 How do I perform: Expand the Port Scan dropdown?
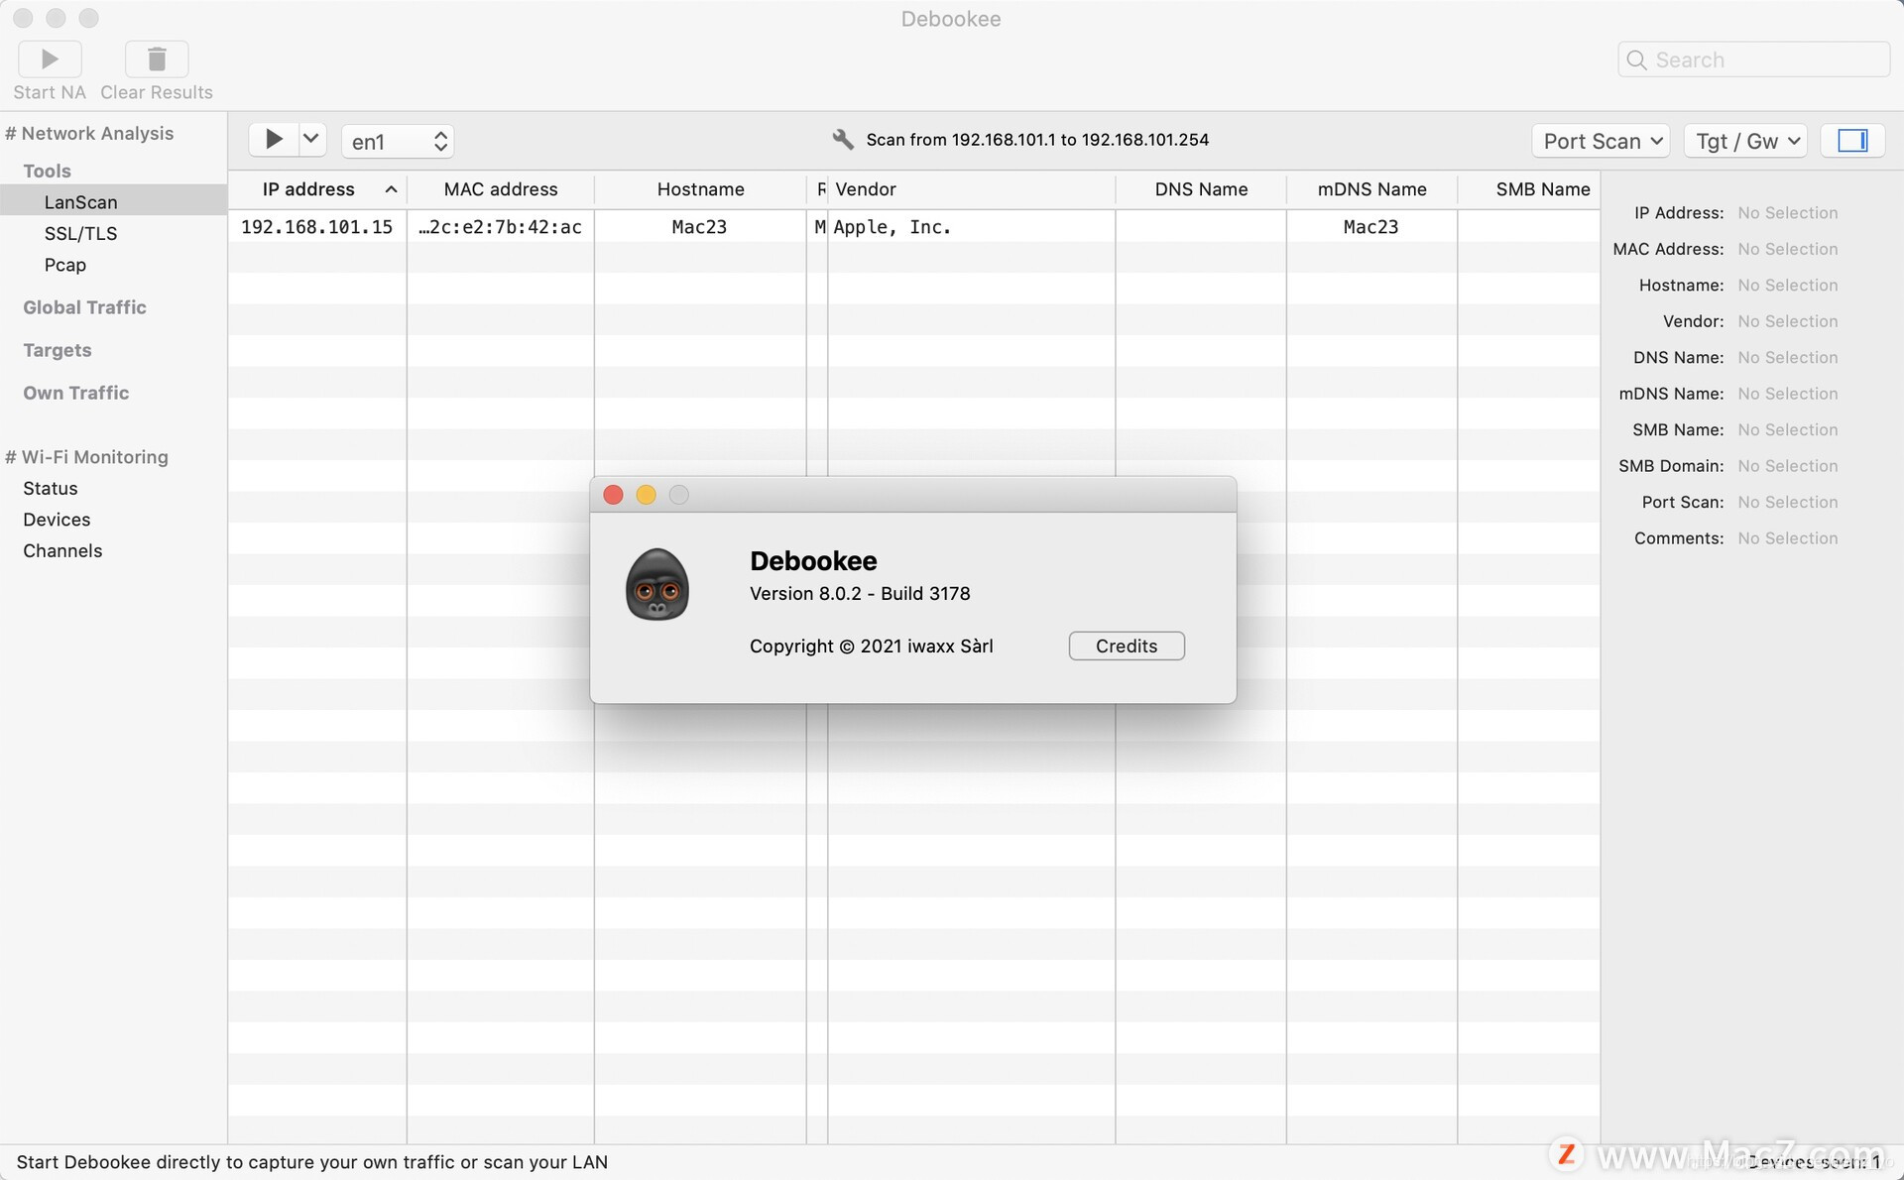coord(1600,140)
